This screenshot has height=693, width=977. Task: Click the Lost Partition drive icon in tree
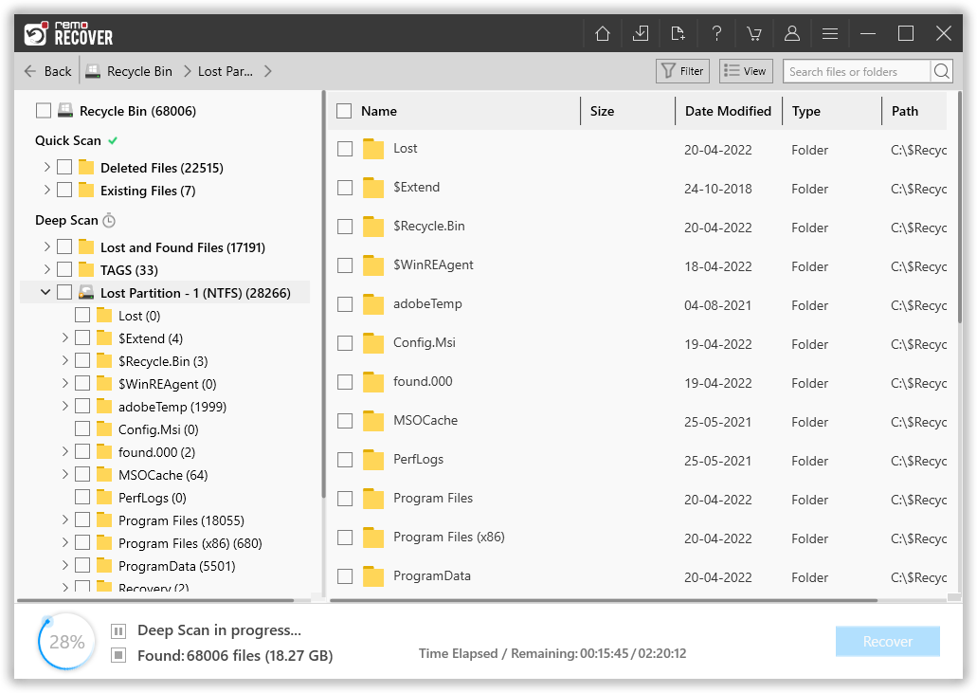86,292
